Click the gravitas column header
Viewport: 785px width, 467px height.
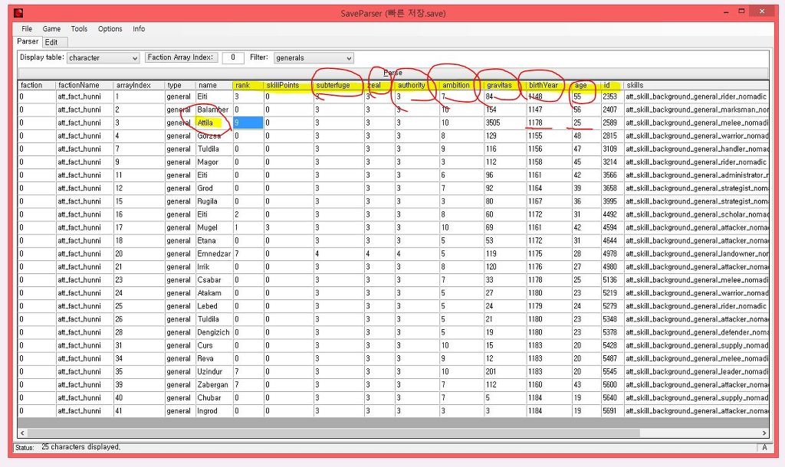[504, 85]
